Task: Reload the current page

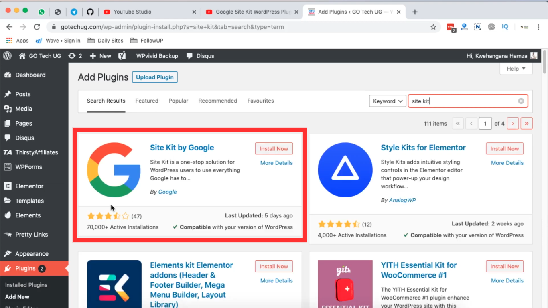Action: click(x=37, y=27)
